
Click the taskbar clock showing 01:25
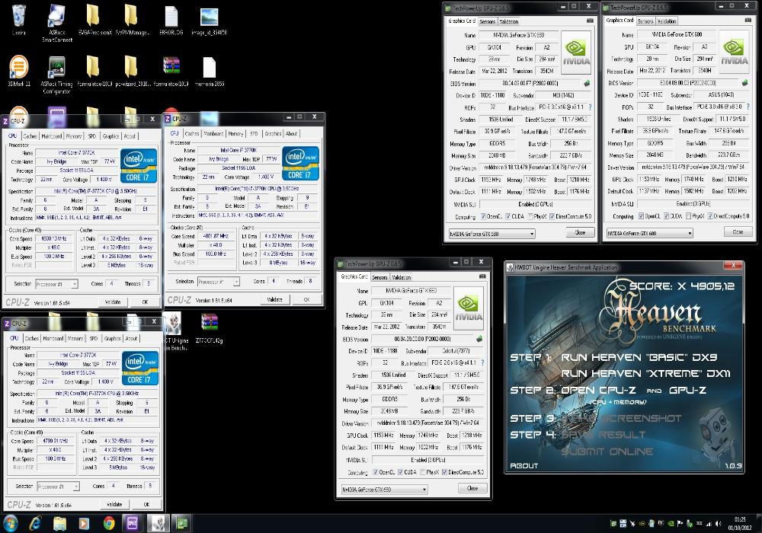(740, 523)
